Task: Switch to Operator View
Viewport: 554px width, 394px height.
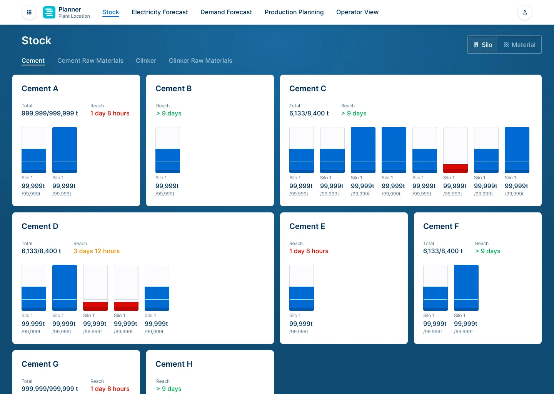Action: coord(357,12)
